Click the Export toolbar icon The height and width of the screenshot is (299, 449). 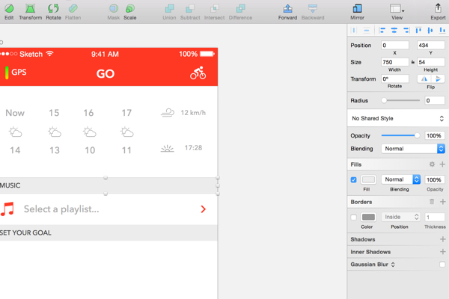tap(438, 12)
